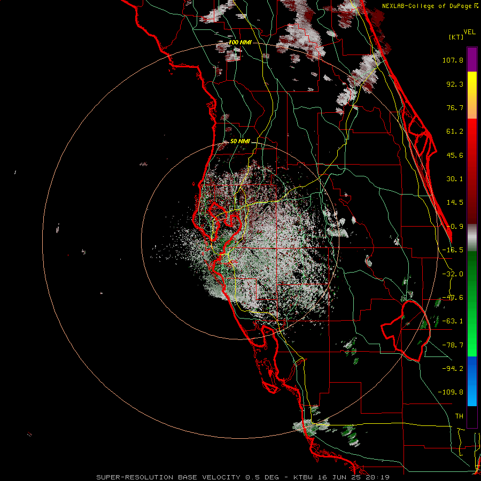This screenshot has height=481, width=481.
Task: Click the -109.8 velocity scale value
Action: coord(451,392)
